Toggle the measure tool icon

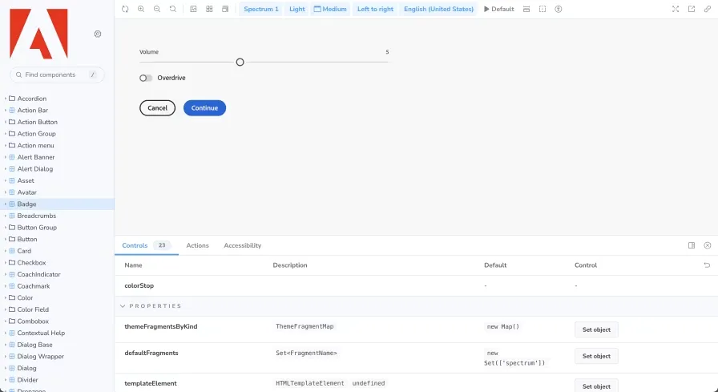click(526, 9)
